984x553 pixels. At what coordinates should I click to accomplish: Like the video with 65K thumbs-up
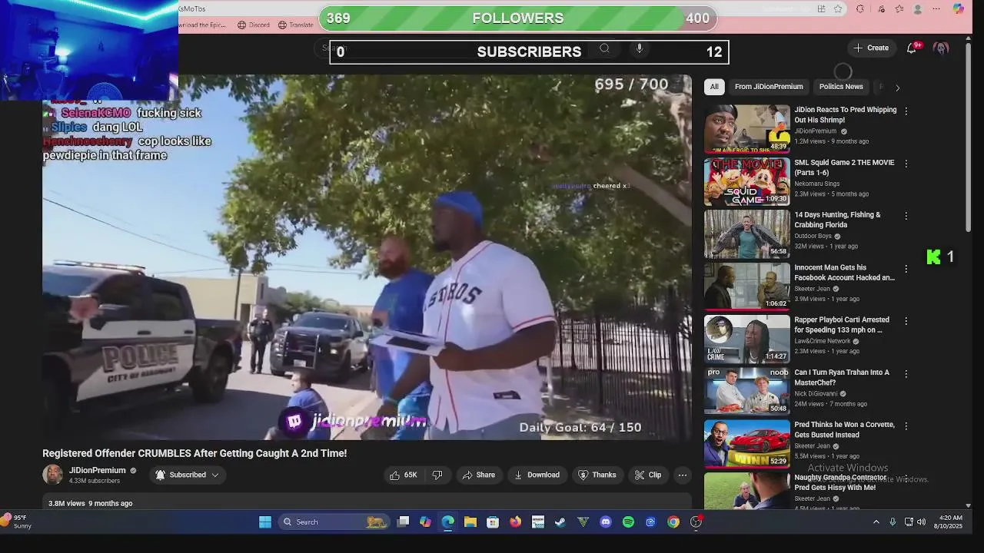[x=404, y=475]
